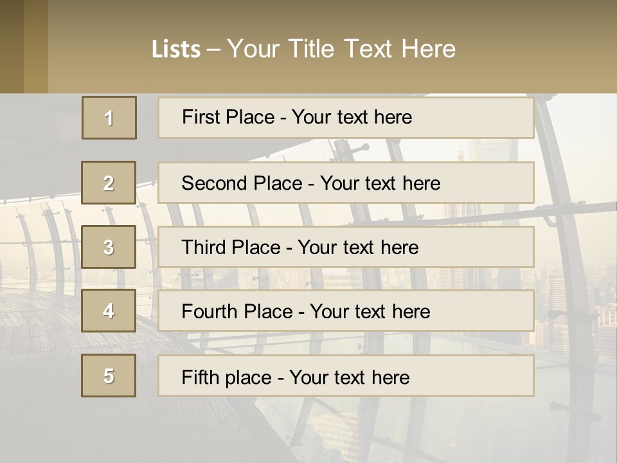Image resolution: width=617 pixels, height=463 pixels.
Task: Click the lighter tan strip beside corner block
Action: (x=36, y=46)
